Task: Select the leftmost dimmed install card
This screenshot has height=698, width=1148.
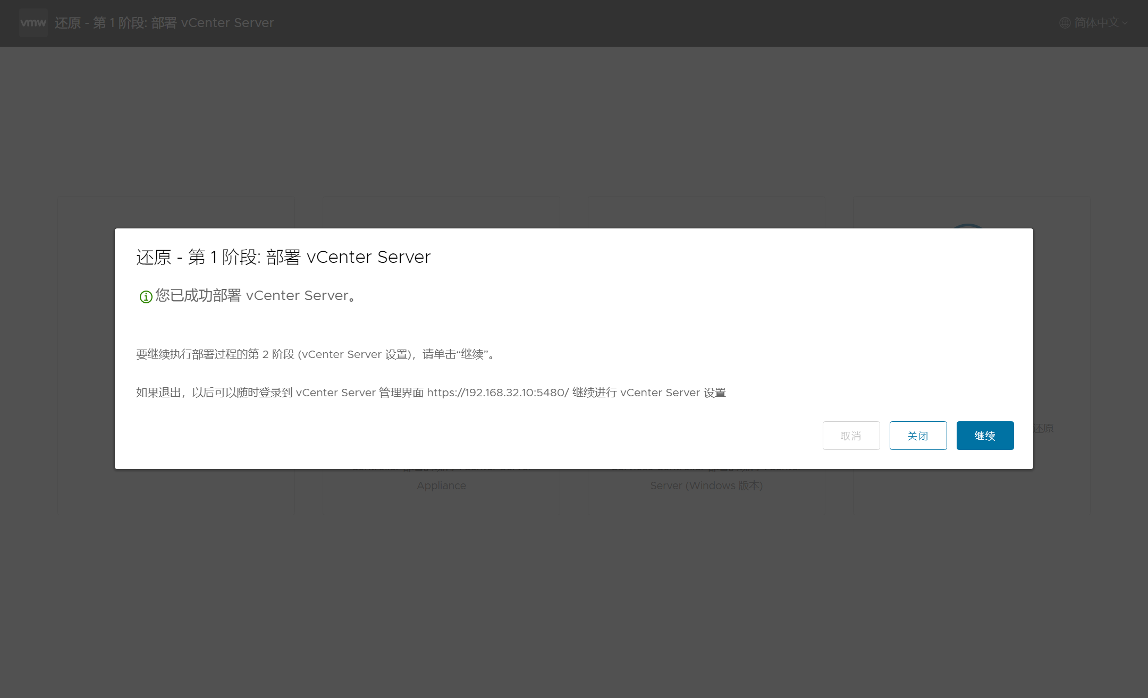Action: (x=176, y=491)
